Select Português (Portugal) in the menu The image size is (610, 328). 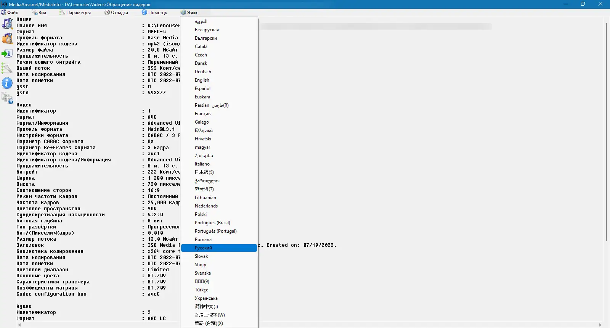point(219,231)
